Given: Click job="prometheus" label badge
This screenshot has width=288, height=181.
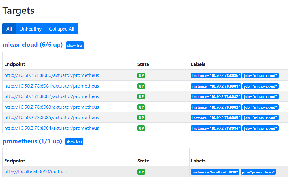Looking at the screenshot, I should [258, 172].
